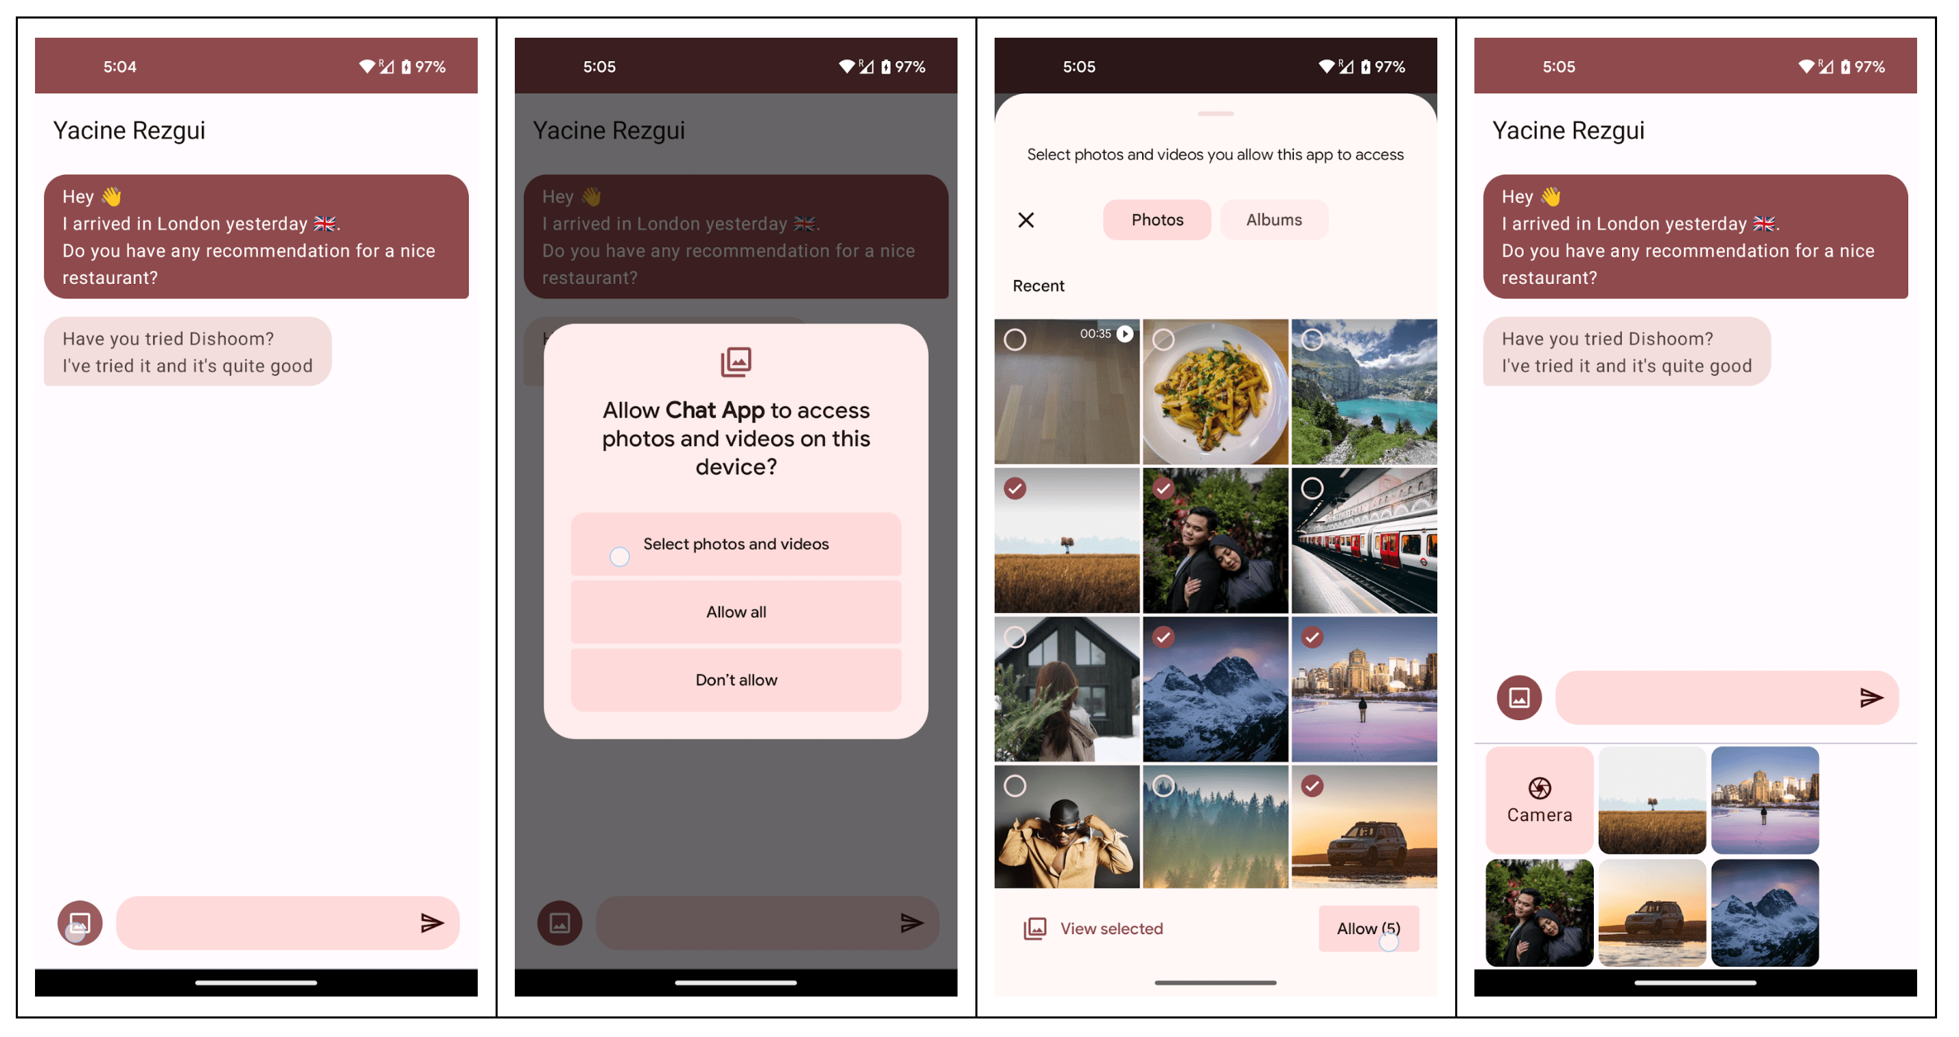Tap Don't allow access button
Viewport: 1959px width, 1037px height.
(733, 680)
